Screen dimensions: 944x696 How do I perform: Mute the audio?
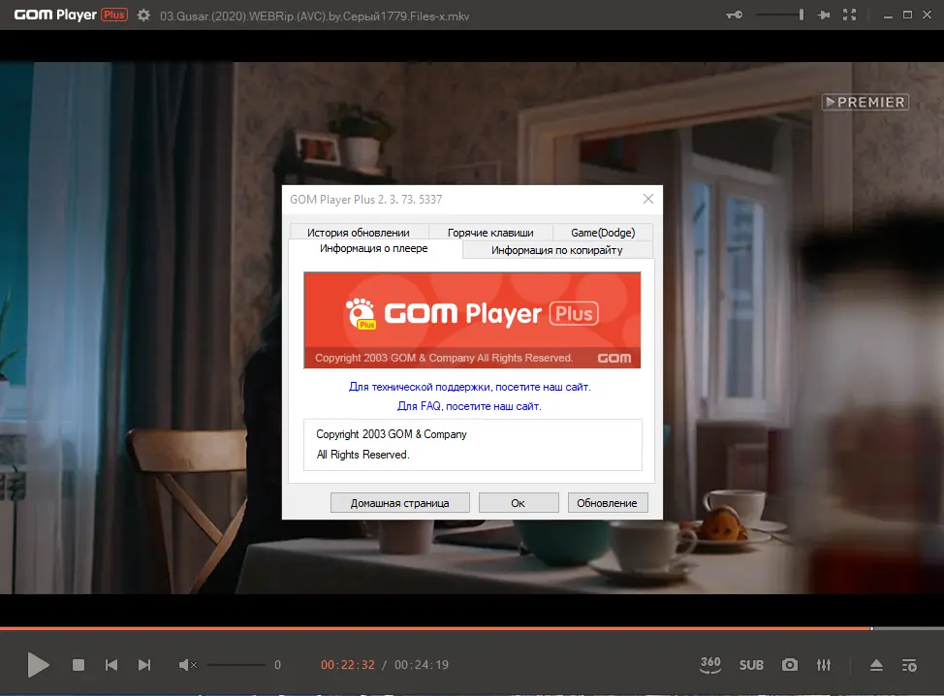click(x=188, y=665)
